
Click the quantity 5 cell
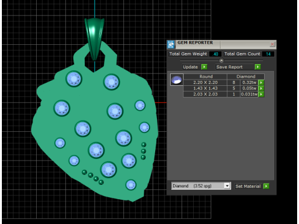[234, 88]
